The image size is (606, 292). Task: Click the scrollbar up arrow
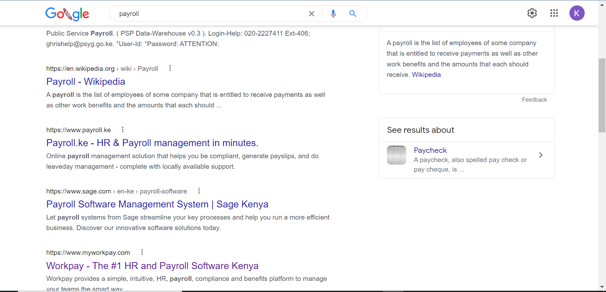[602, 5]
